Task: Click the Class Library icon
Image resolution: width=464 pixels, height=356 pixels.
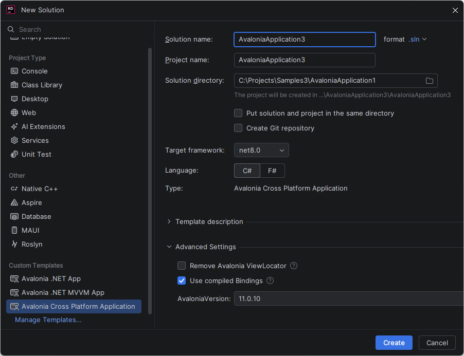Action: (14, 85)
